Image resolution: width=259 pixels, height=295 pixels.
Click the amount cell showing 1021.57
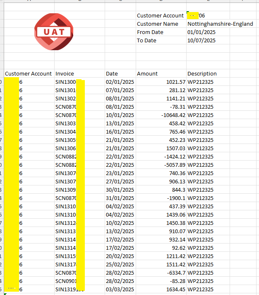click(x=174, y=82)
